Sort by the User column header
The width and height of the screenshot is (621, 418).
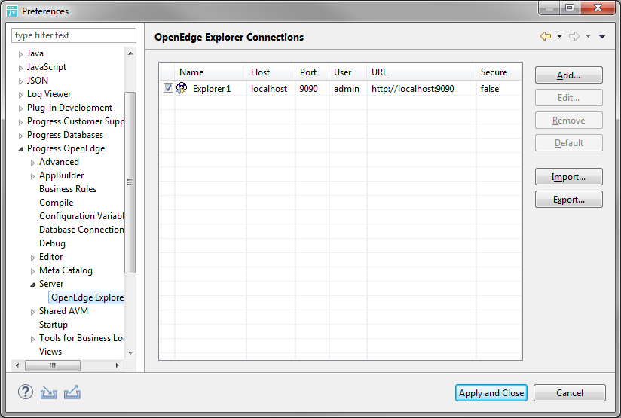pyautogui.click(x=347, y=72)
